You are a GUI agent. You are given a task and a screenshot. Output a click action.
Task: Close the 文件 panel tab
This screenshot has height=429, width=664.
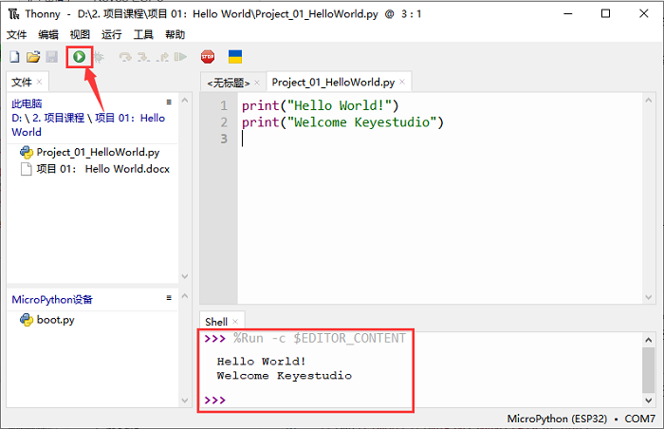pyautogui.click(x=40, y=83)
